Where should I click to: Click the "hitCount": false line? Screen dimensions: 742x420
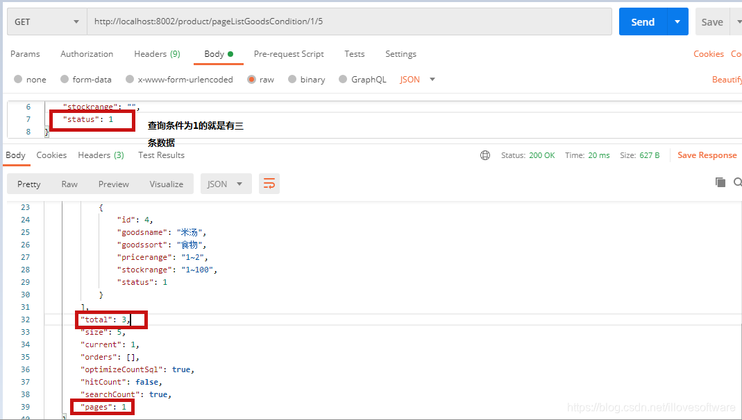coord(121,382)
